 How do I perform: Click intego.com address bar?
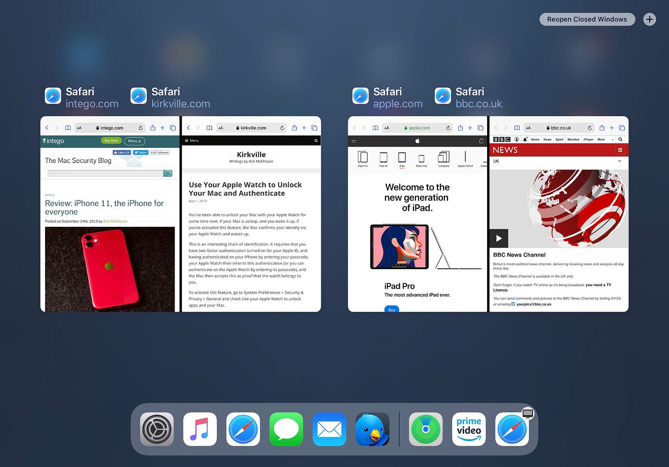point(110,128)
